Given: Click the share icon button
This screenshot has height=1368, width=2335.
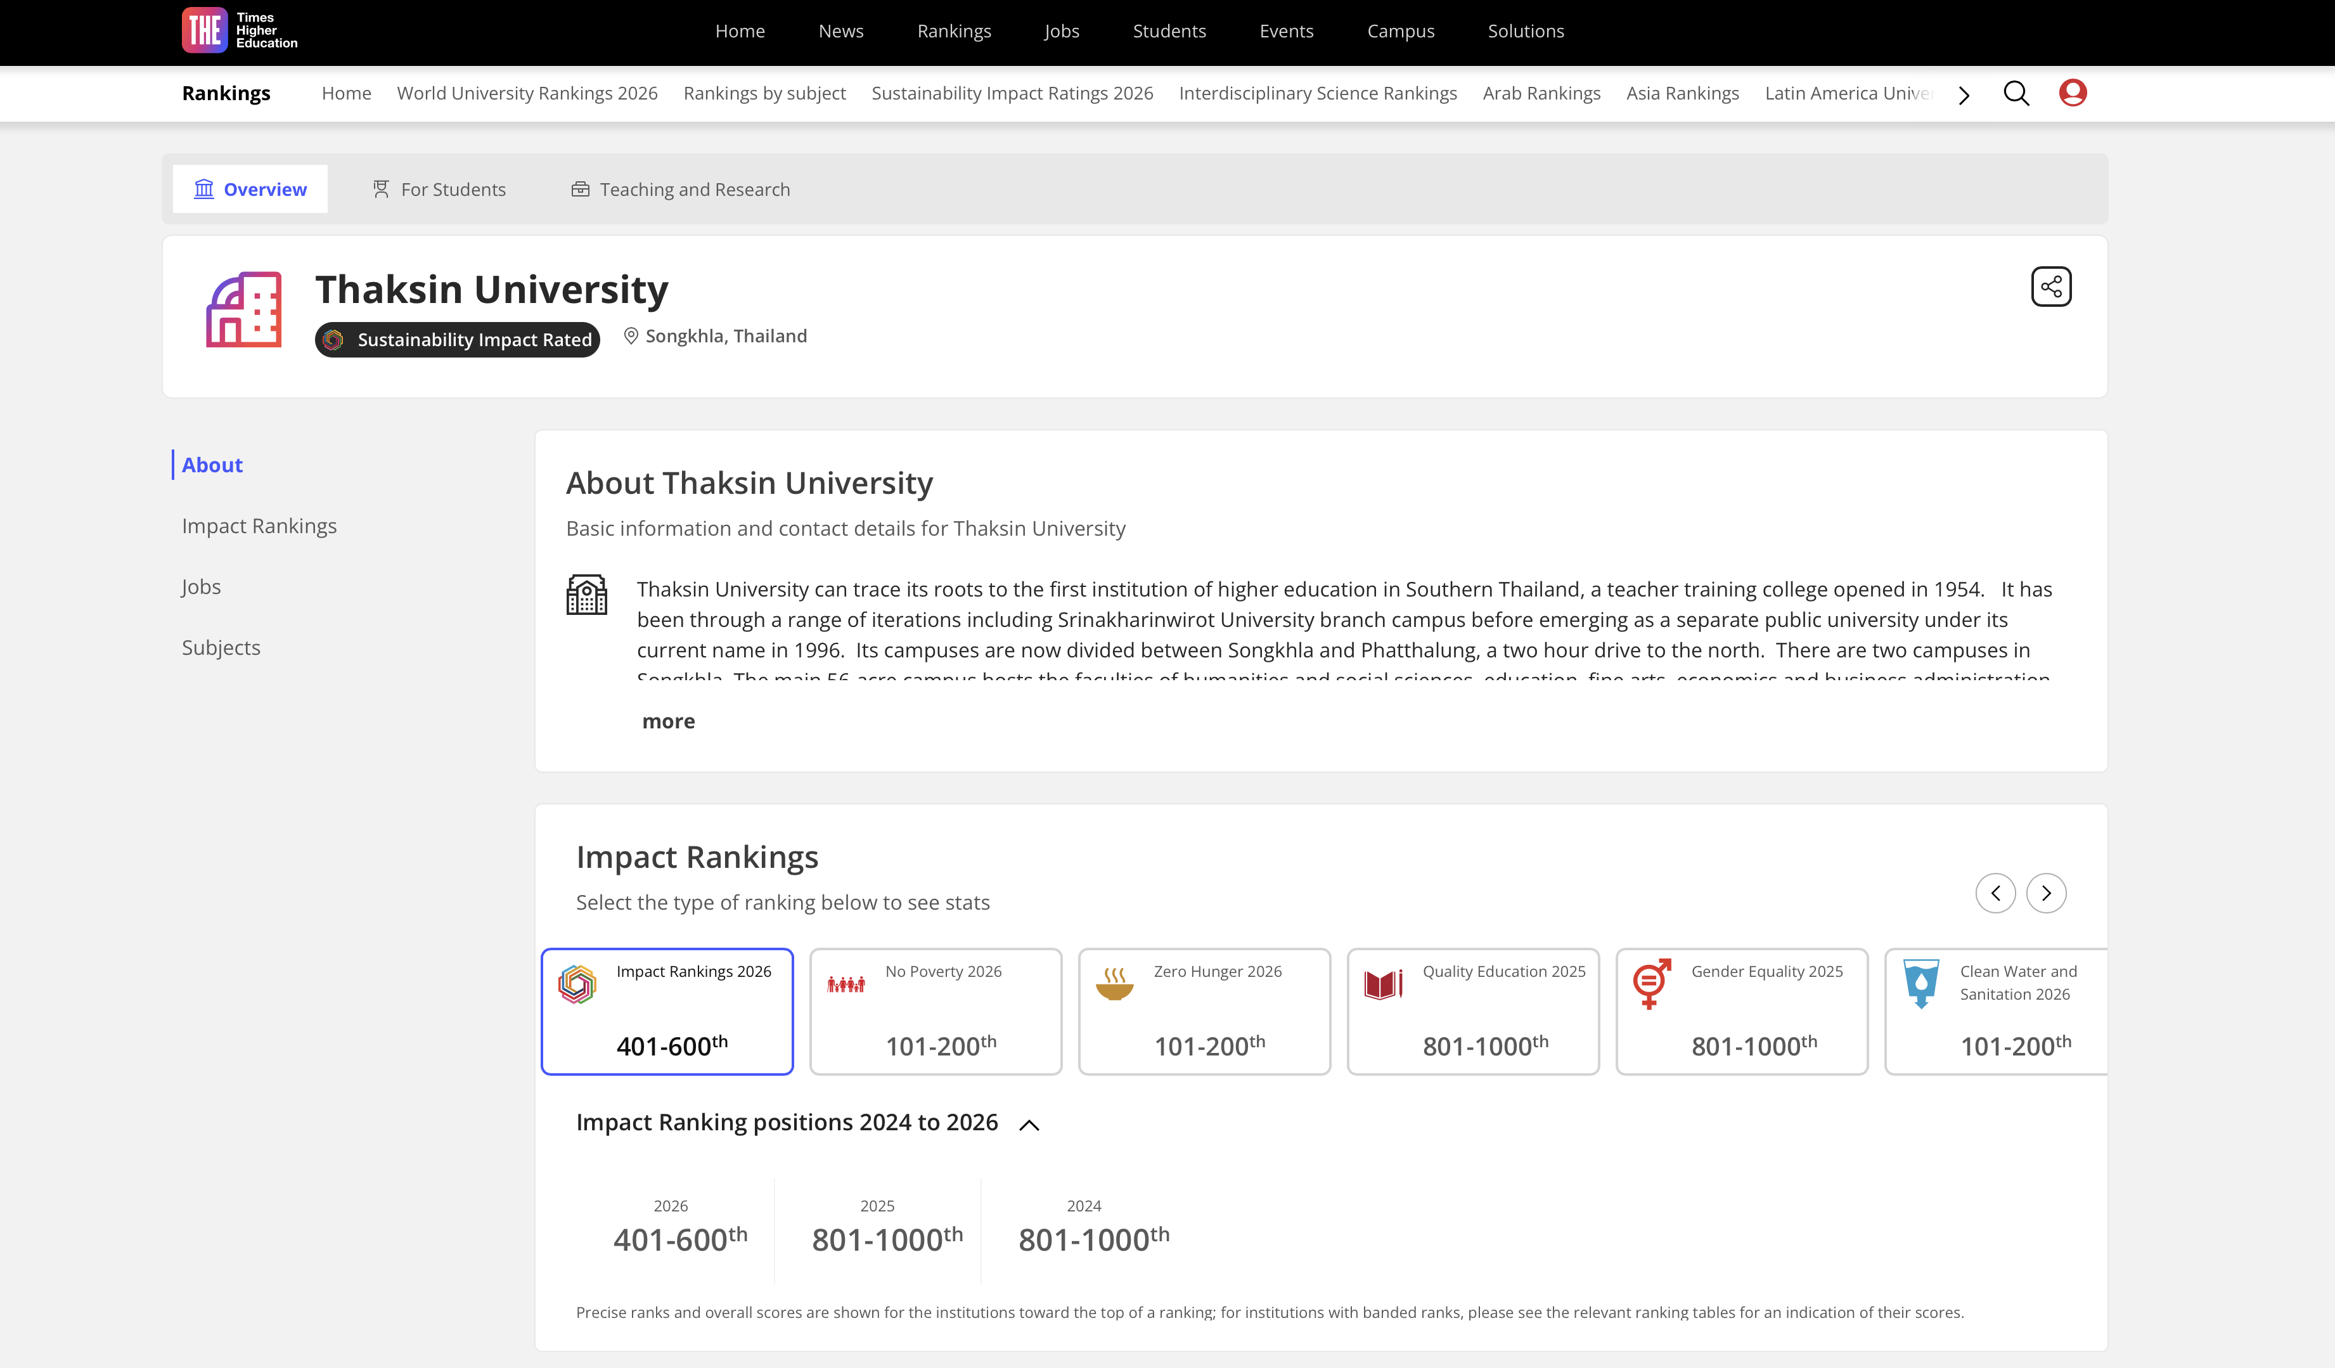Looking at the screenshot, I should (x=2052, y=287).
